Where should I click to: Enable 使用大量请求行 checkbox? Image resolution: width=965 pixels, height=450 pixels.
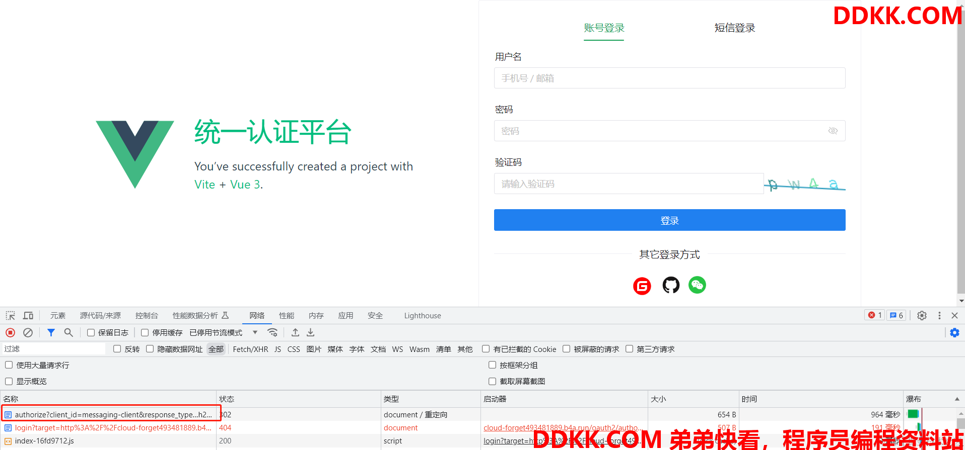pyautogui.click(x=9, y=365)
